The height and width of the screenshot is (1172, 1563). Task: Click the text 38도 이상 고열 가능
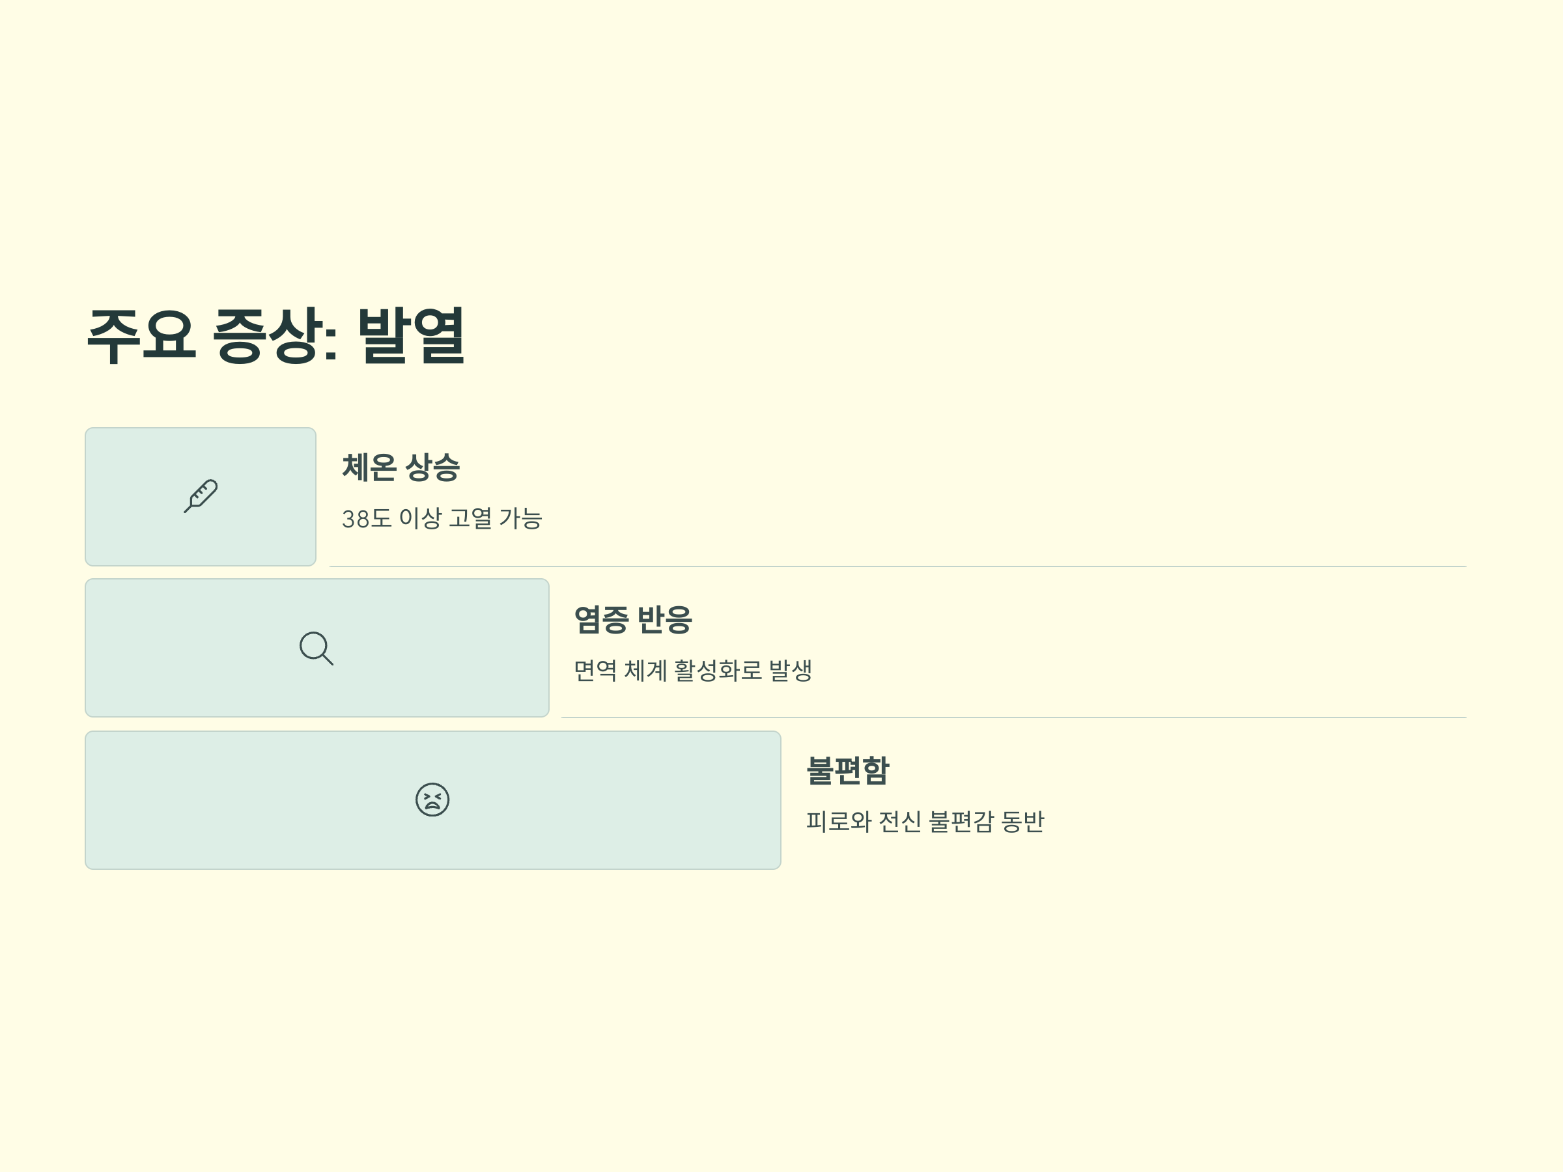[x=442, y=518]
